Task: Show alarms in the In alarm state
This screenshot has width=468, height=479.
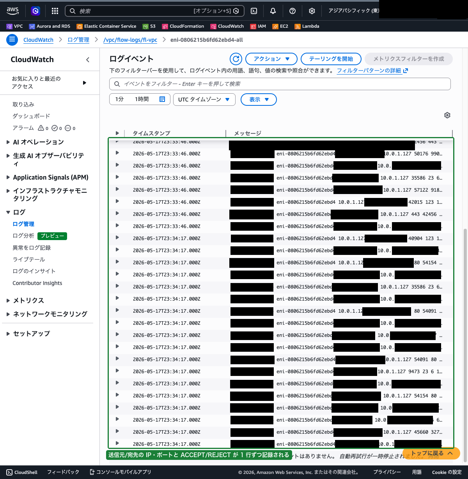Action: coord(43,128)
